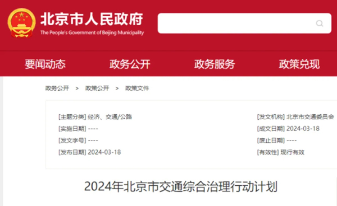Click the 北京市人民政府 site title
This screenshot has width=337, height=206.
pos(92,19)
